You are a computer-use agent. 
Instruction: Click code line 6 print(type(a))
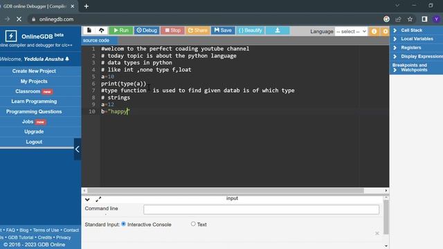(x=124, y=84)
